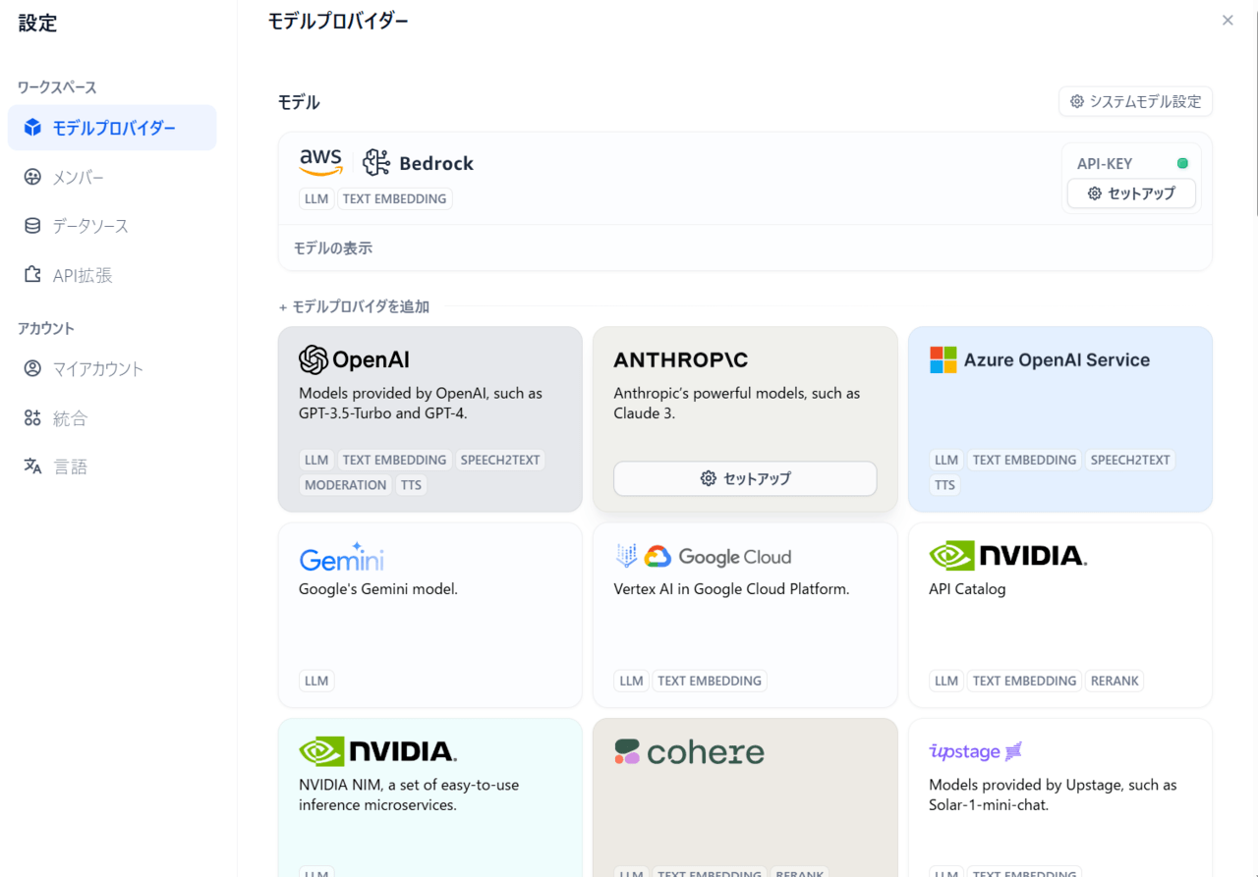Click the API拡張 puzzle piece icon
Image resolution: width=1258 pixels, height=877 pixels.
point(32,275)
